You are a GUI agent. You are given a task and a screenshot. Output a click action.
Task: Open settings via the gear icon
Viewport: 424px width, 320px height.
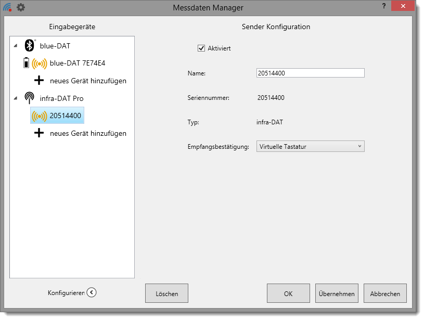click(20, 7)
